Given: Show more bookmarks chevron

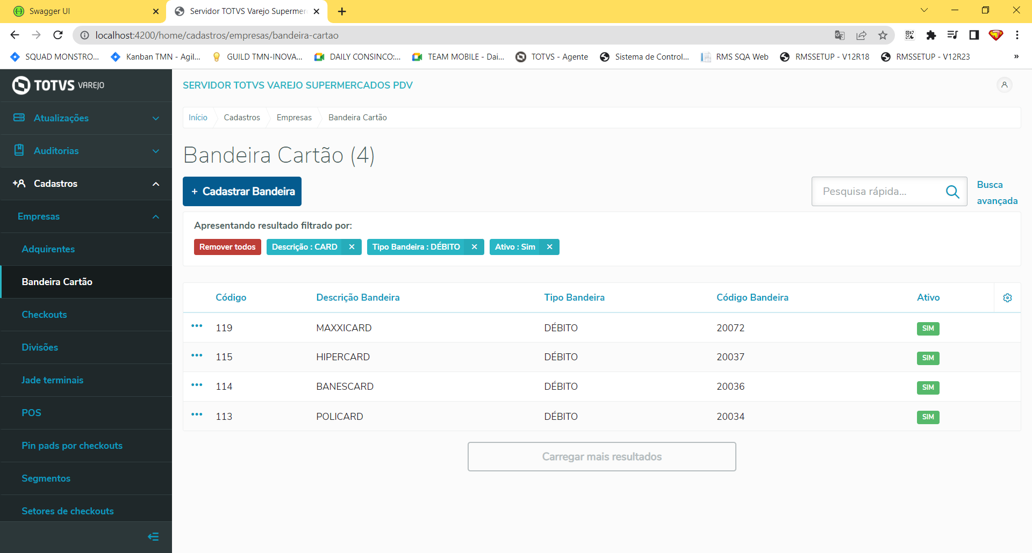Looking at the screenshot, I should click(1016, 56).
